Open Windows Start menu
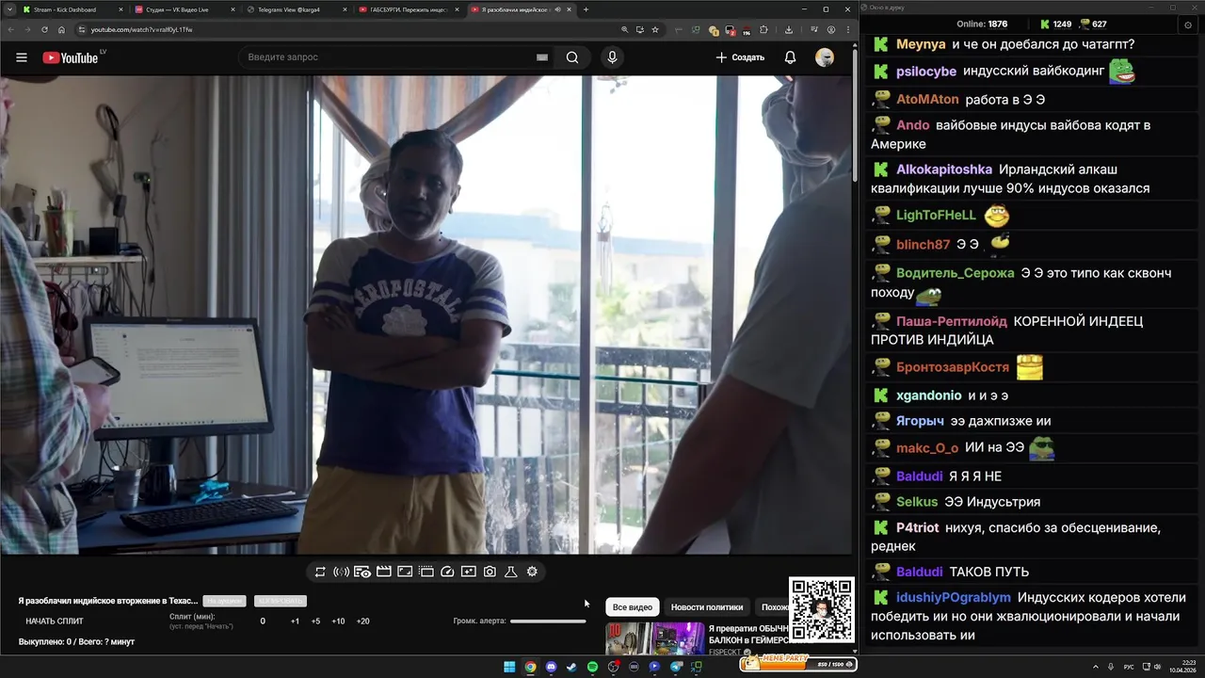 509,667
